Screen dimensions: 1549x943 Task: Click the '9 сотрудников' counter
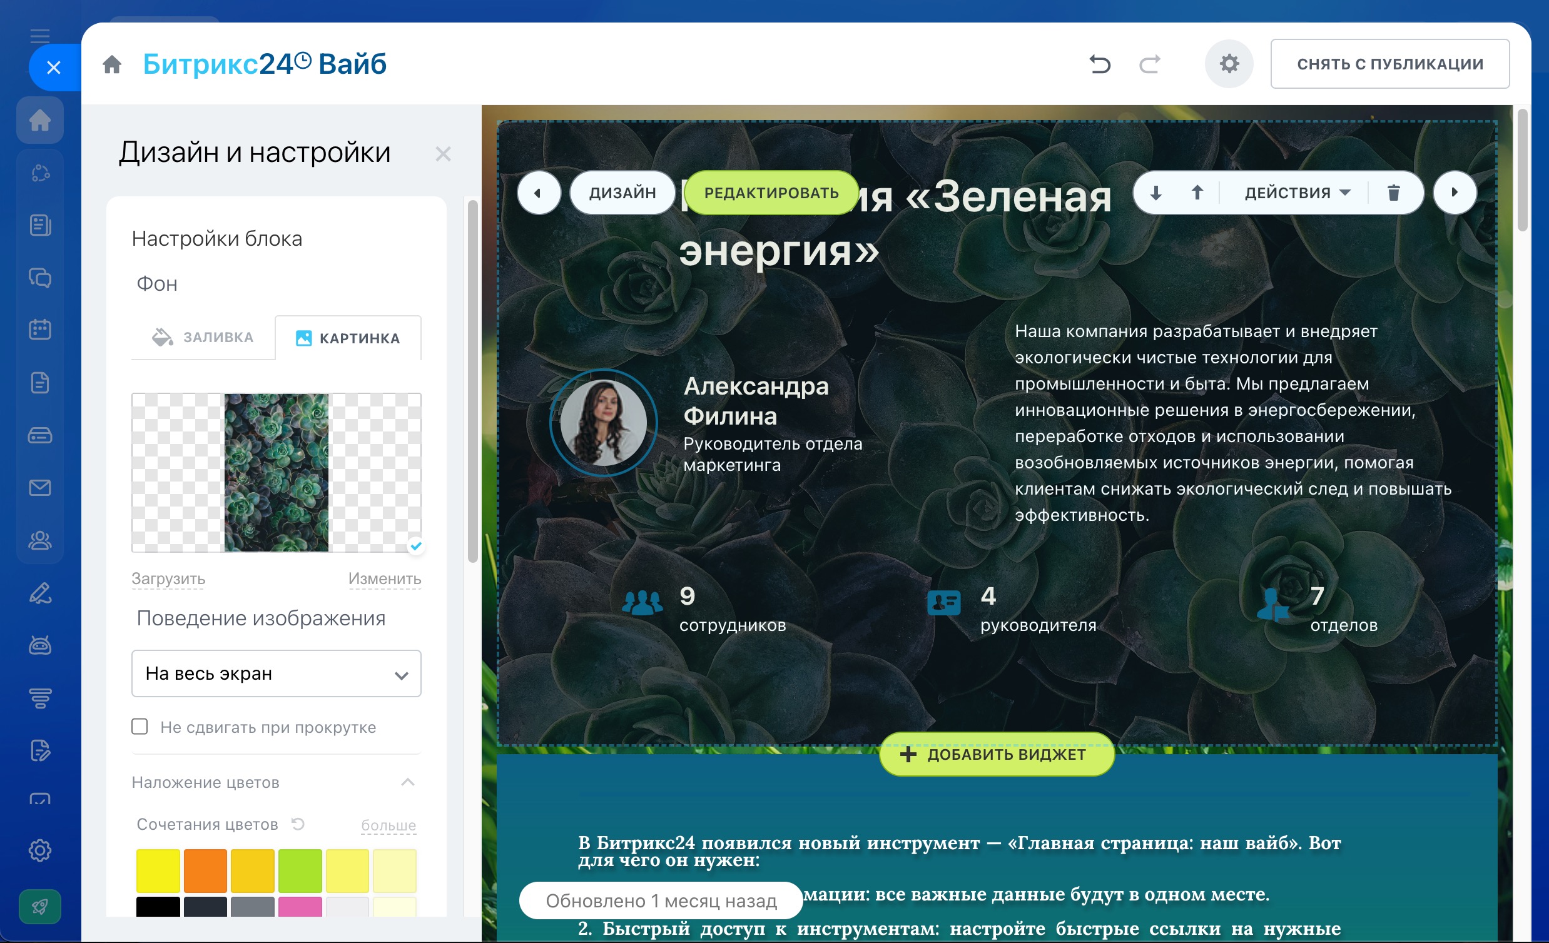(x=704, y=608)
